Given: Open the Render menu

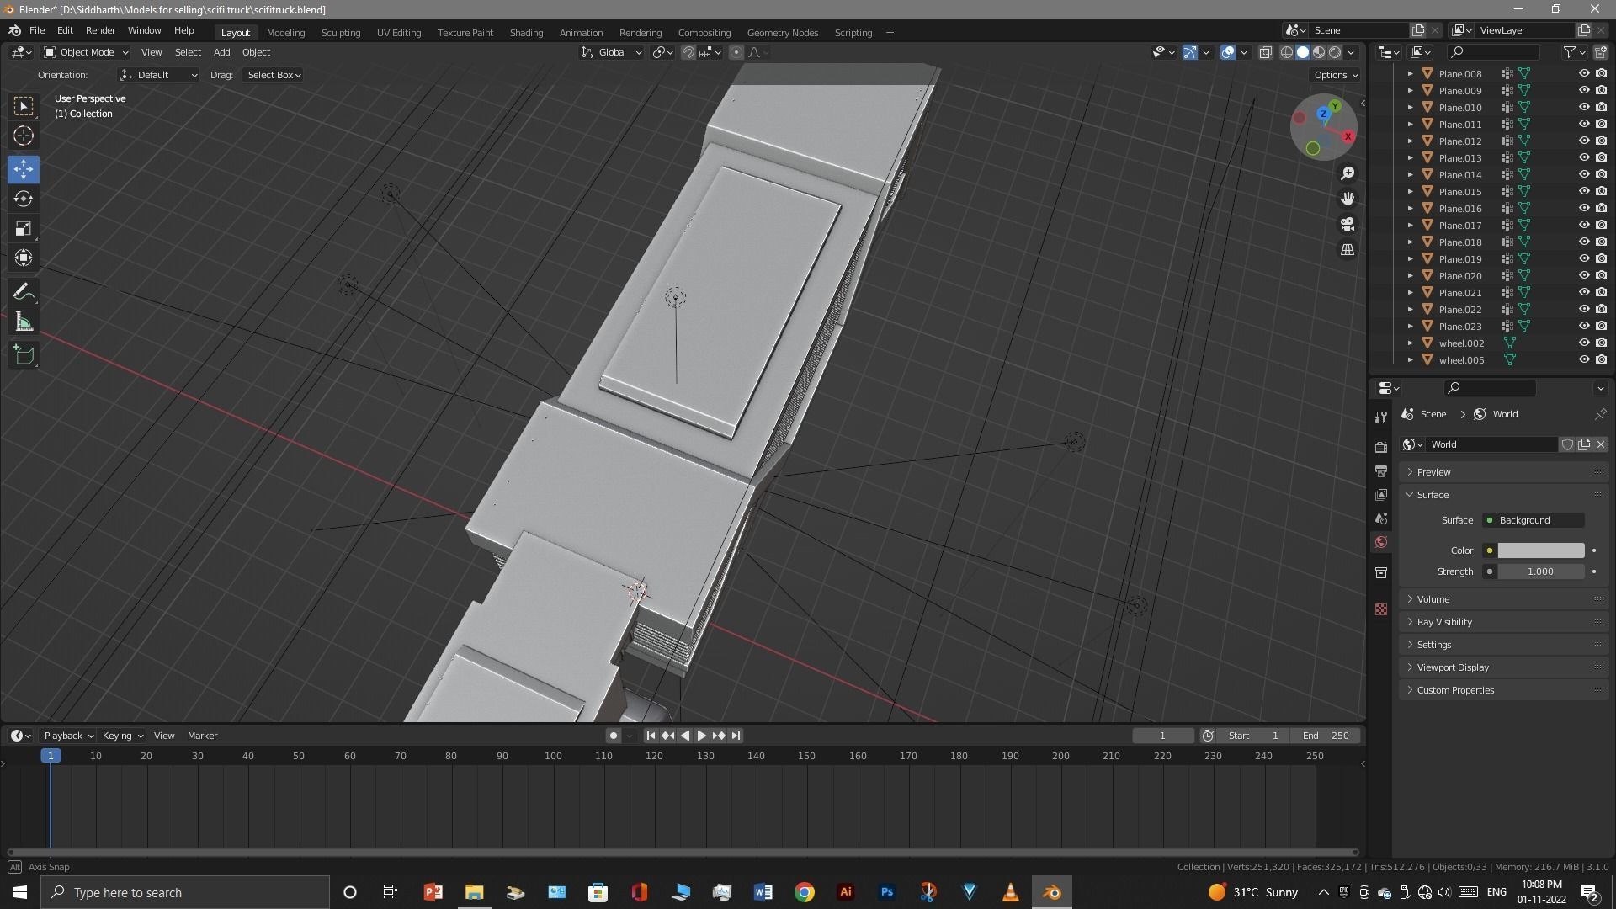Looking at the screenshot, I should point(100,30).
